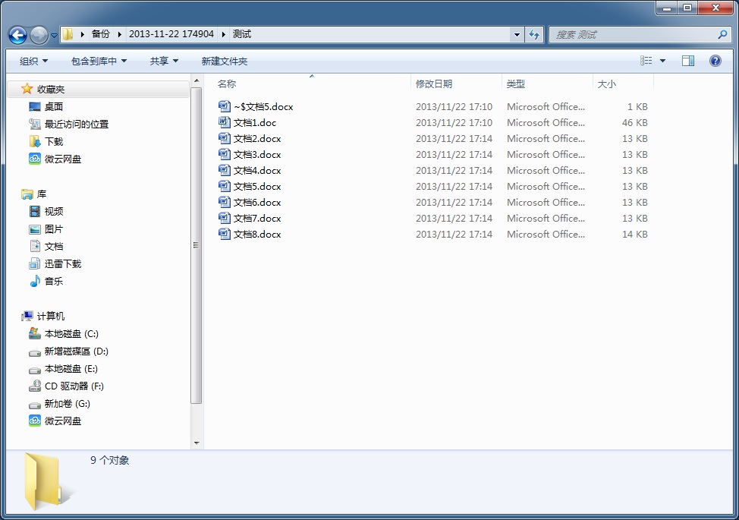739x520 pixels.
Task: Sort by 名称 column header
Action: [x=227, y=84]
